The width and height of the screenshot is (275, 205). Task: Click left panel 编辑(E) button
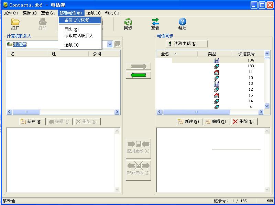tap(60, 122)
